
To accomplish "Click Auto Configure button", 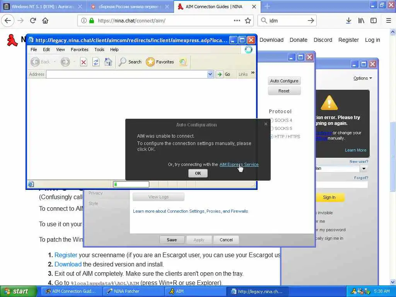I will tap(284, 81).
